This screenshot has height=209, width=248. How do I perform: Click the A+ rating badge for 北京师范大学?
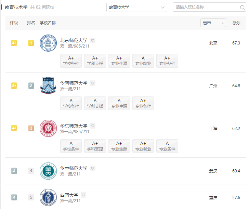click(14, 43)
